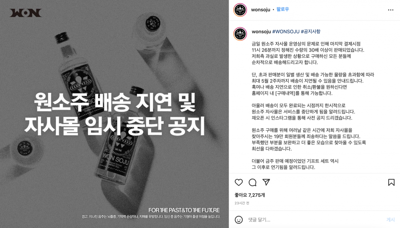Click the wonsoju profile avatar in header
This screenshot has height=228, width=400.
click(240, 10)
